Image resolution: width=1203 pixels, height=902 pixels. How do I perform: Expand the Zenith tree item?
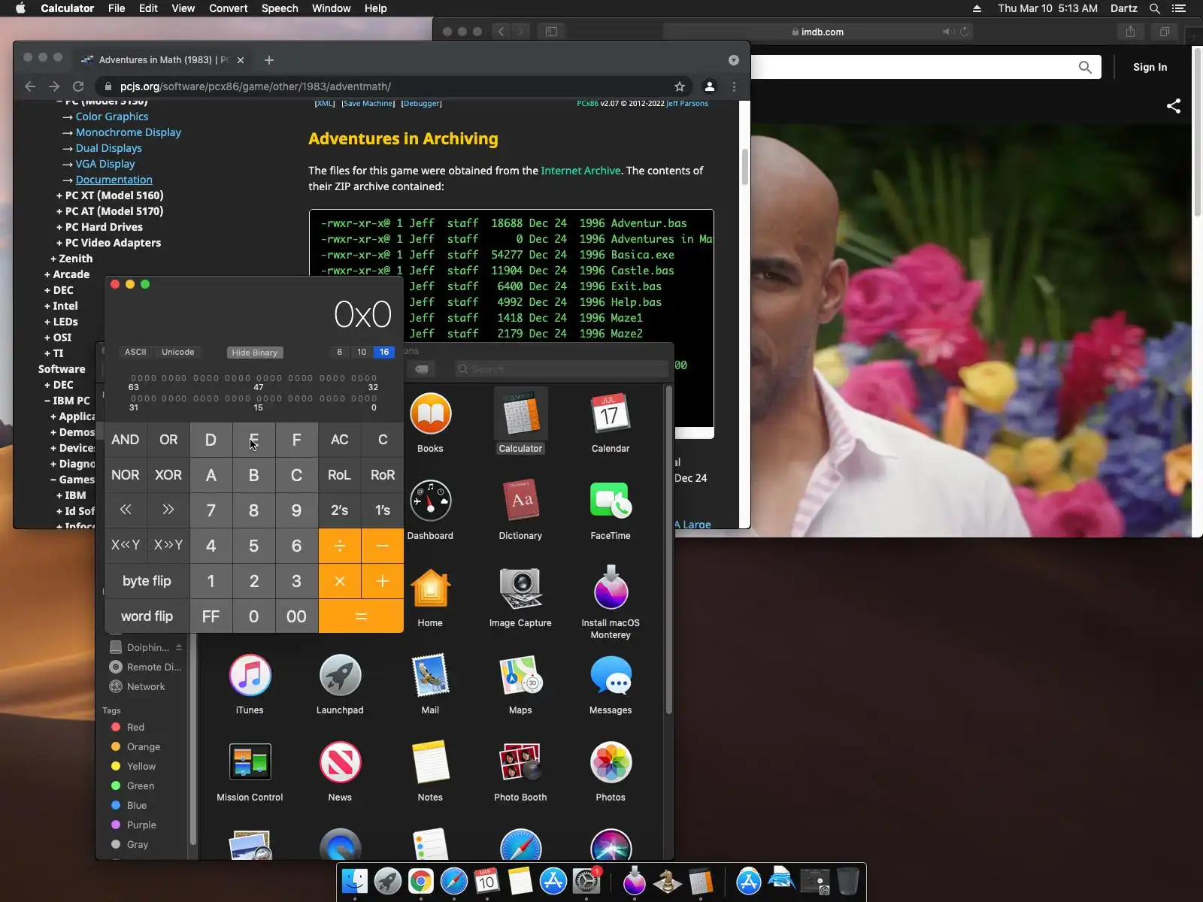[71, 259]
